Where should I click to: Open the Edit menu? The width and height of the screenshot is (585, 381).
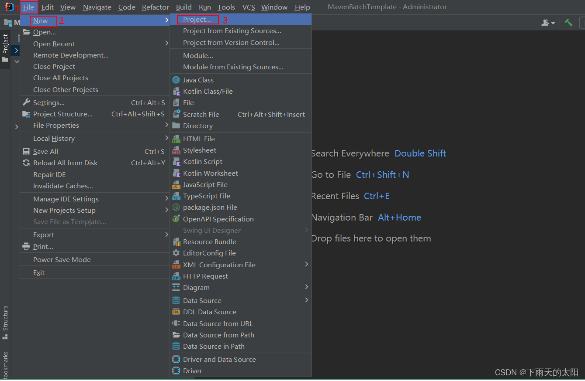48,7
